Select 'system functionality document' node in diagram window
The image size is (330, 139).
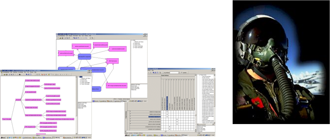(x=118, y=49)
